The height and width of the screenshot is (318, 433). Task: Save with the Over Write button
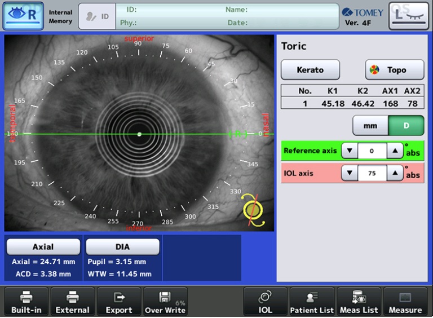pyautogui.click(x=165, y=302)
